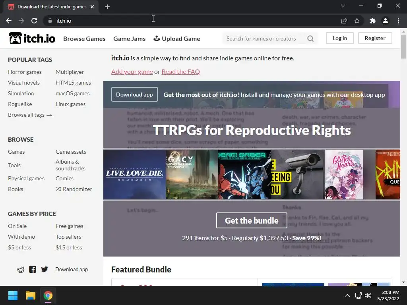The height and width of the screenshot is (305, 407).
Task: Browse the Comics category
Action: point(65,178)
